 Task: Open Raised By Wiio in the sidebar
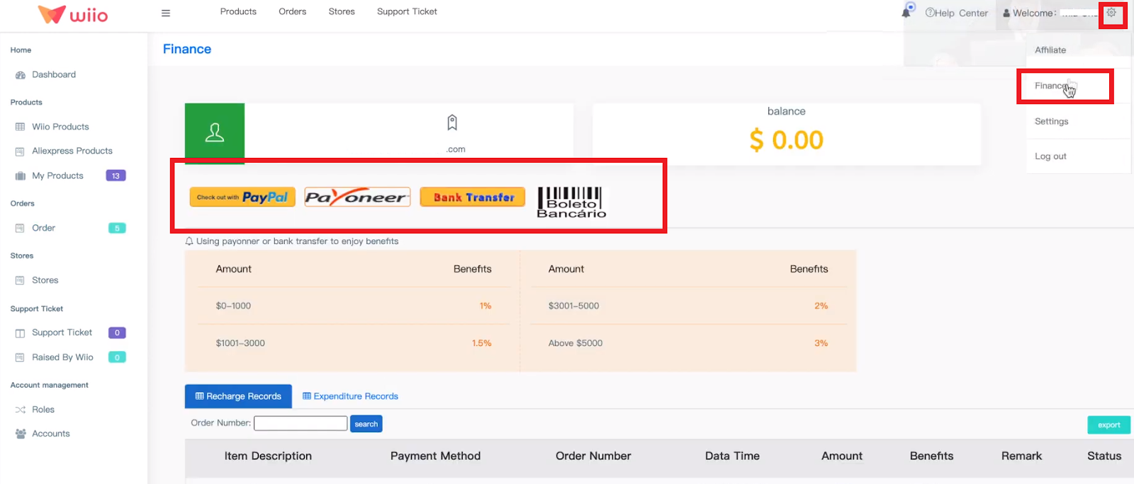[x=62, y=357]
